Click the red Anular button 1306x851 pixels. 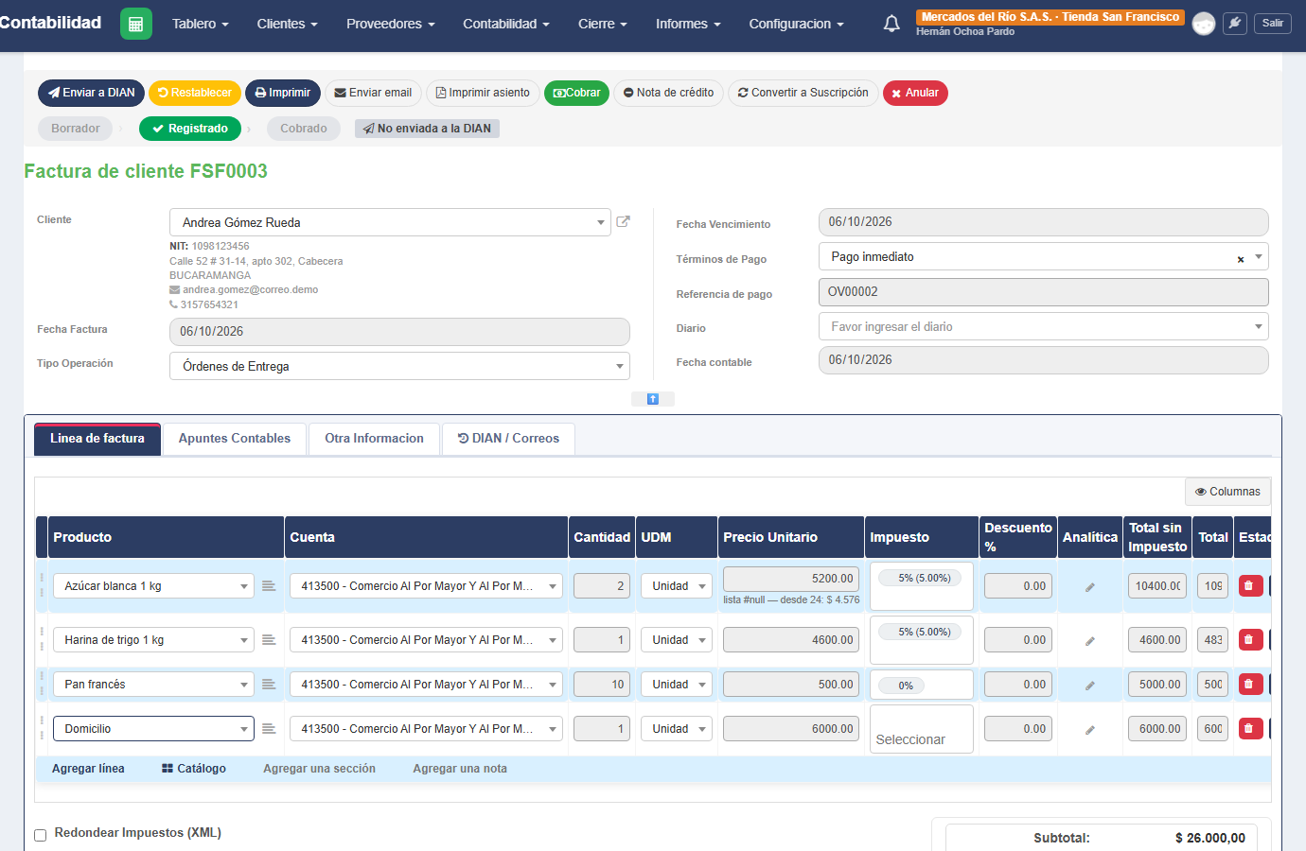coord(915,93)
